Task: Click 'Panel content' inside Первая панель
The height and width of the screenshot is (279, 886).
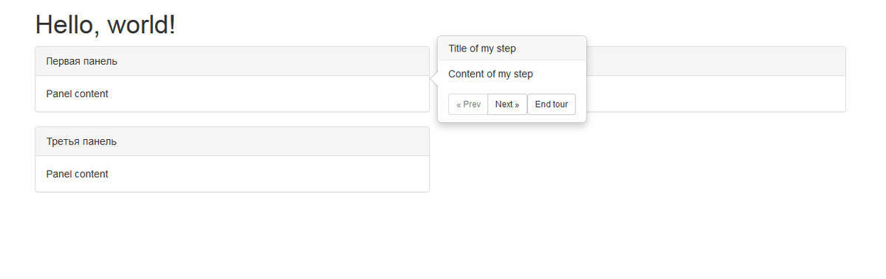Action: click(77, 94)
